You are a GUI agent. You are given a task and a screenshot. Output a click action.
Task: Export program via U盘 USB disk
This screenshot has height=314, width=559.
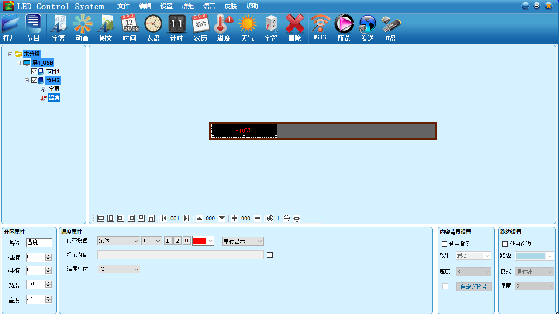[391, 27]
